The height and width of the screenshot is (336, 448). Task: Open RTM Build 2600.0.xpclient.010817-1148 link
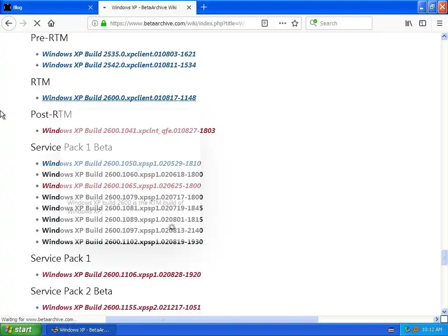119,98
